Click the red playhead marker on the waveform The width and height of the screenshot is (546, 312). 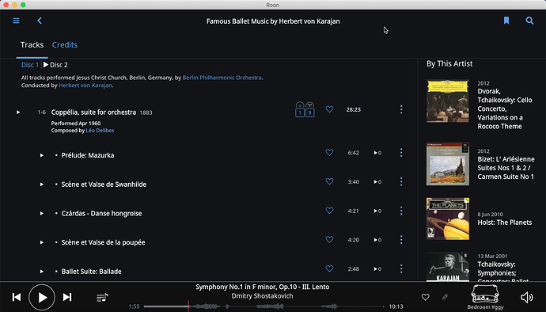(188, 306)
